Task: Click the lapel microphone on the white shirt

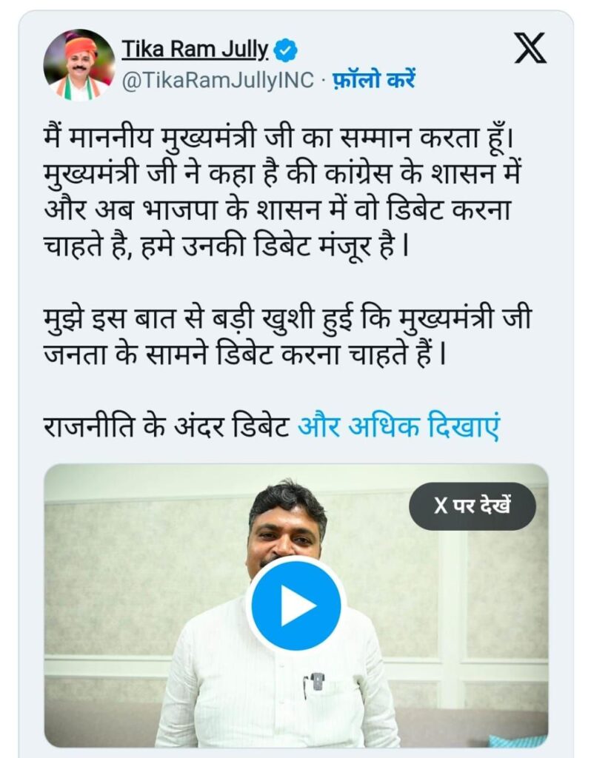Action: (x=317, y=681)
